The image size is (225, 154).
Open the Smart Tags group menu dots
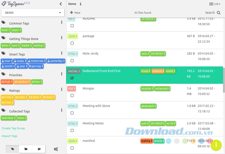[x=62, y=53]
